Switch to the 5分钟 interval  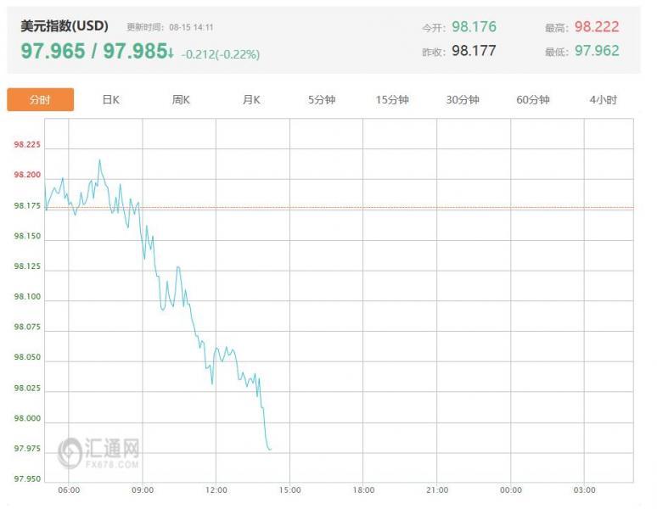tap(322, 100)
